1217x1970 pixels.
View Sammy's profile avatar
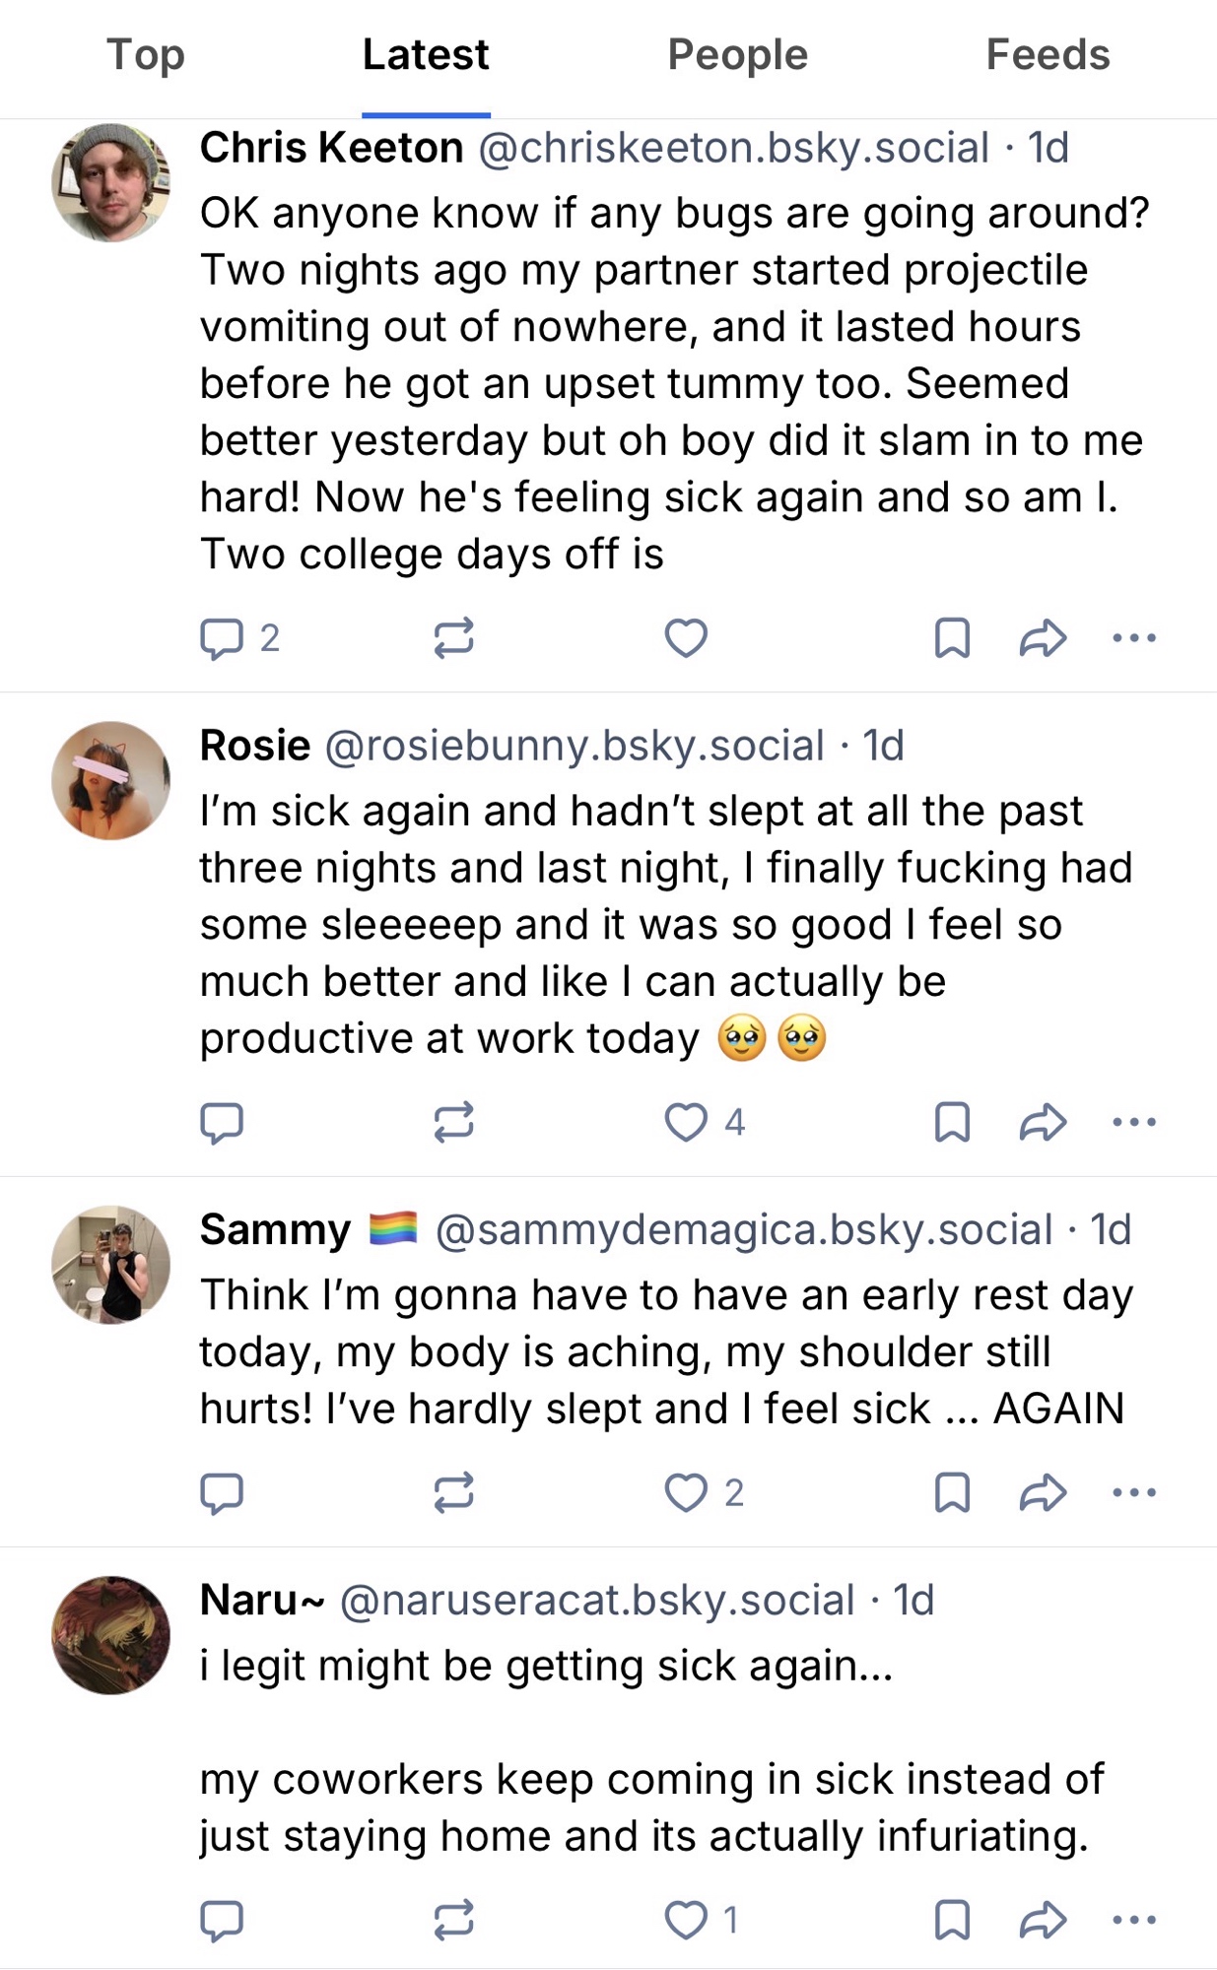pos(110,1265)
